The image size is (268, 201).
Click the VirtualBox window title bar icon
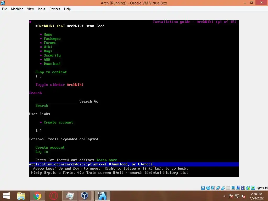(x=3, y=3)
